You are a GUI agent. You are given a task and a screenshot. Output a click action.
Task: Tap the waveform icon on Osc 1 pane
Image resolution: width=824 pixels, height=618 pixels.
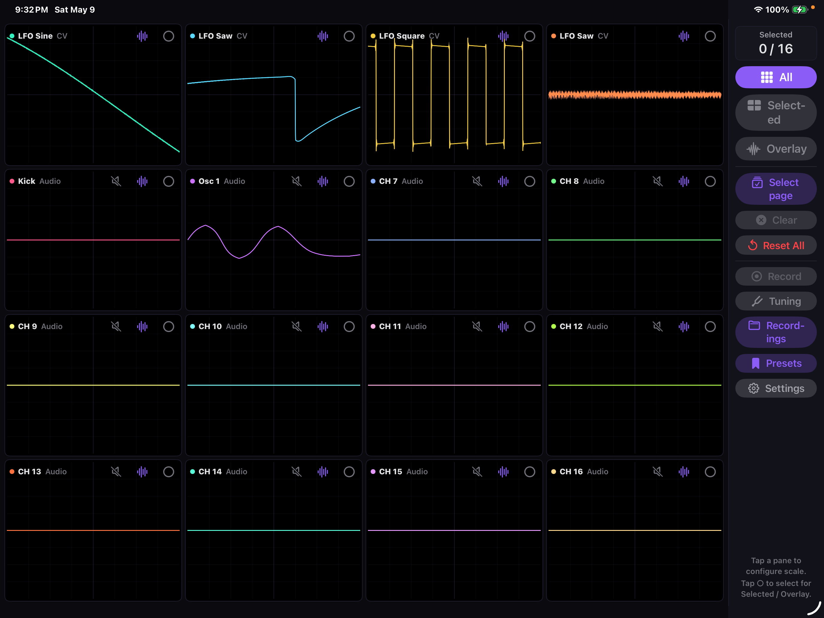point(323,181)
